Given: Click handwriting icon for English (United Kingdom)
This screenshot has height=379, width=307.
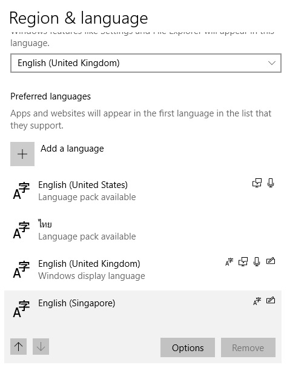Looking at the screenshot, I should coord(271,261).
